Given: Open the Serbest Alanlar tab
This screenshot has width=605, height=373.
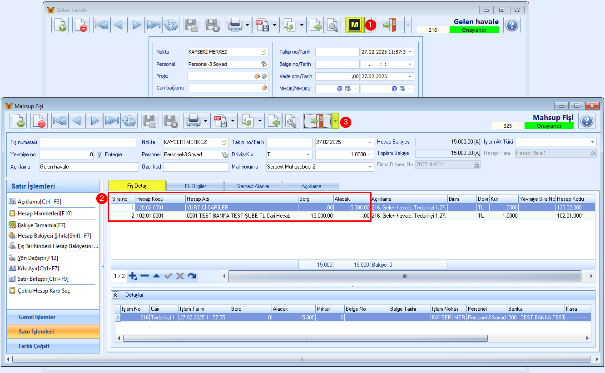Looking at the screenshot, I should [253, 186].
